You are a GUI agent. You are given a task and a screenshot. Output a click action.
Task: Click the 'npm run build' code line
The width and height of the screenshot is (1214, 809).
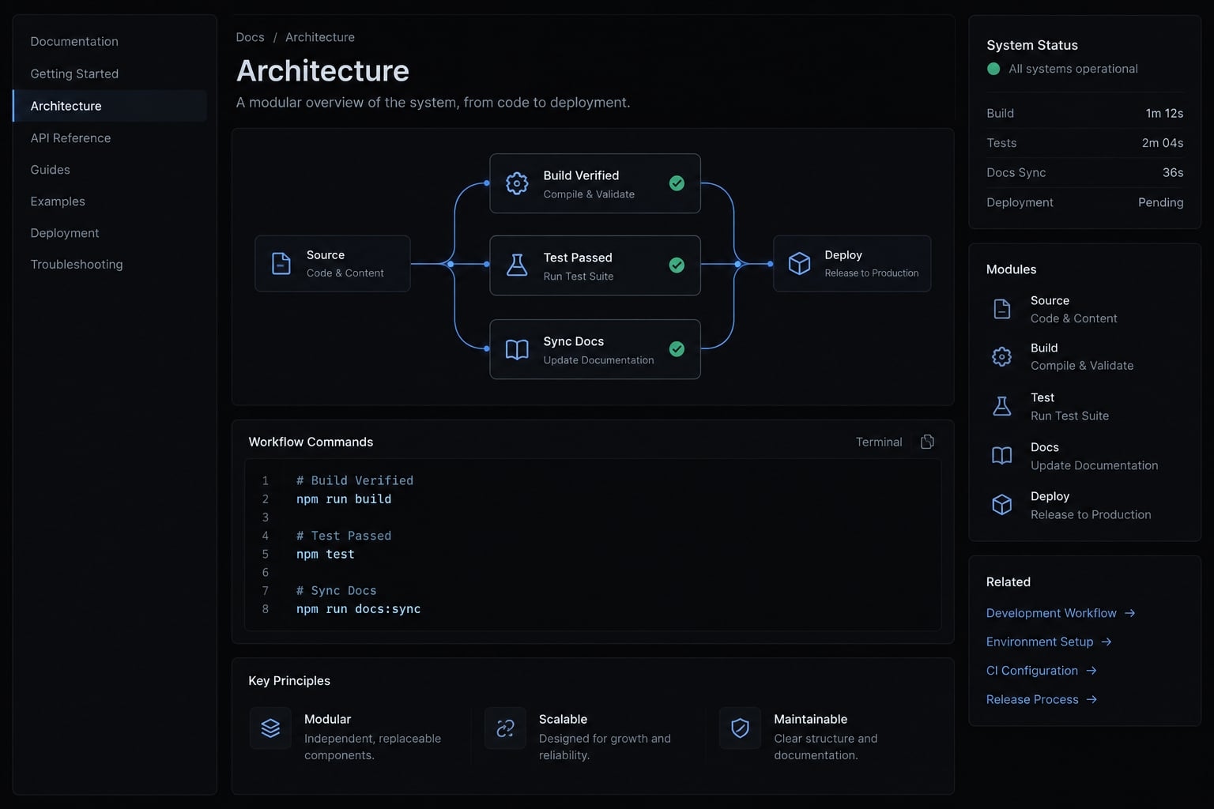point(344,499)
